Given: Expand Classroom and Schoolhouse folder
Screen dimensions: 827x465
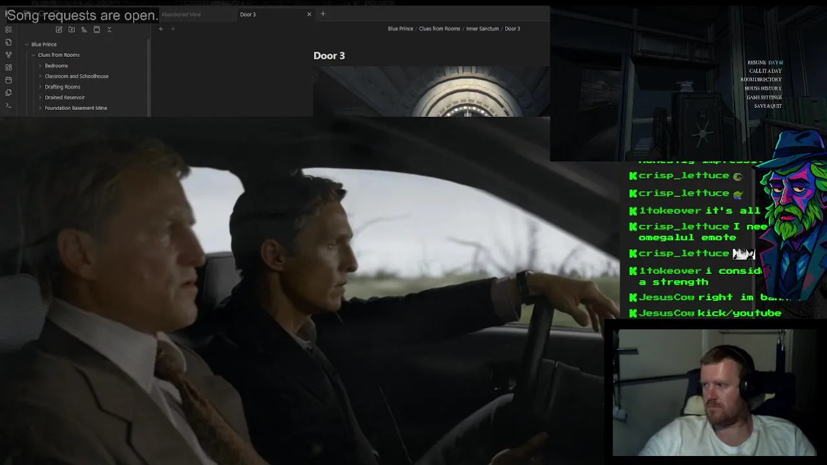Looking at the screenshot, I should pyautogui.click(x=40, y=76).
